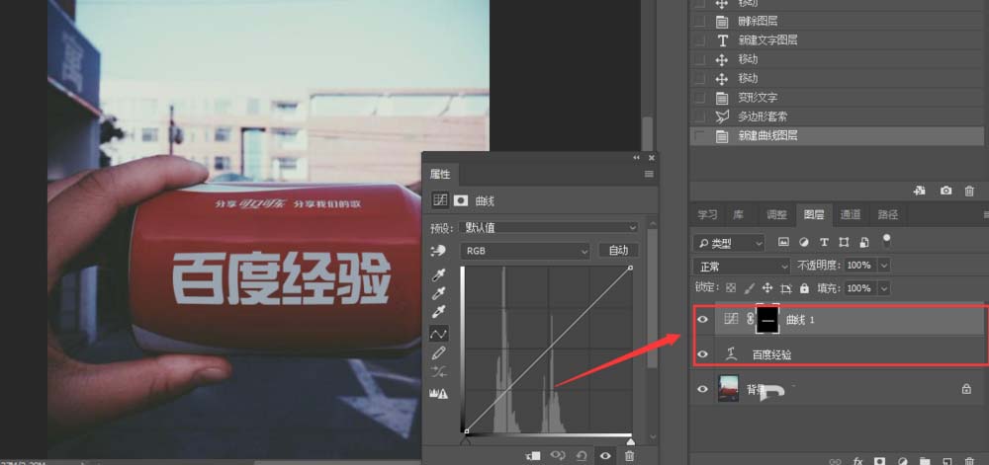Toggle layer filtering switch on or off
This screenshot has width=989, height=465.
[887, 240]
